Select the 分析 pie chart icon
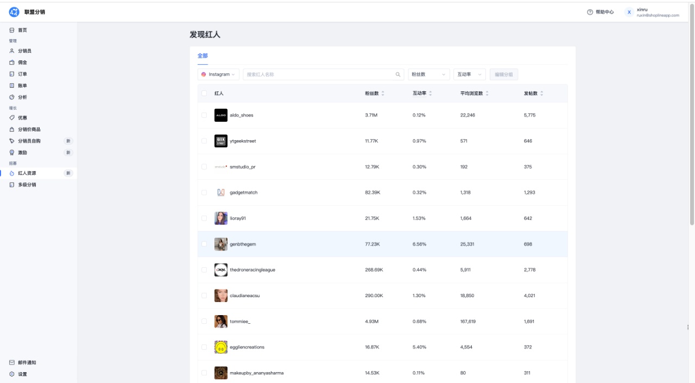Screen dimensions: 695x383 coord(12,97)
